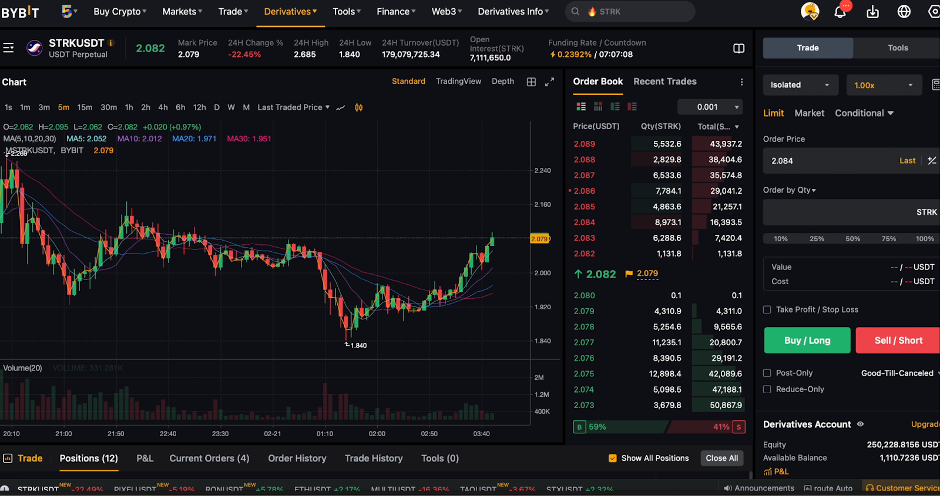
Task: Expand the chart to fullscreen
Action: [549, 82]
